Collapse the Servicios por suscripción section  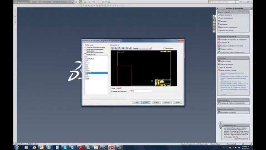[x=249, y=109]
